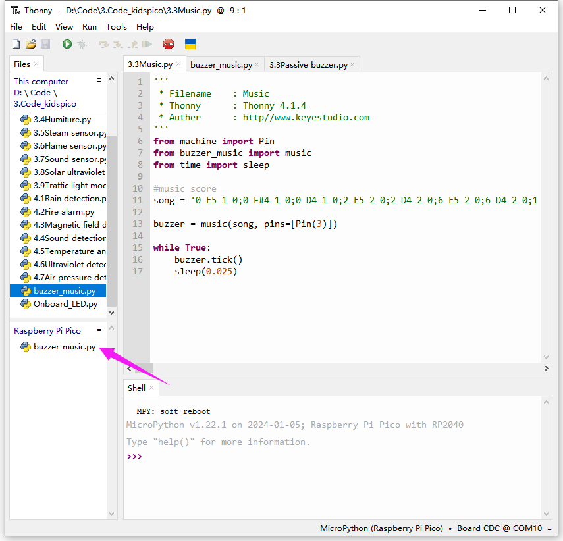
Task: Click the Step out toolbar icon
Action: coord(132,44)
